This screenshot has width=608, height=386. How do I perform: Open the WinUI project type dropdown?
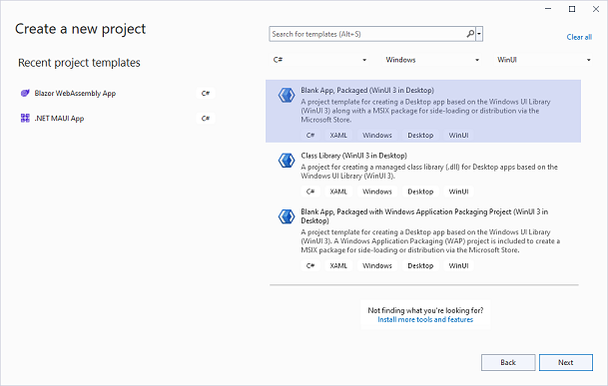tap(544, 60)
